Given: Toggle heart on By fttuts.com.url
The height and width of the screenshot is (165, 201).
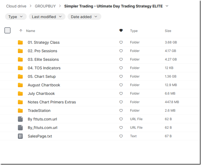Looking at the screenshot, I should tap(121, 119).
